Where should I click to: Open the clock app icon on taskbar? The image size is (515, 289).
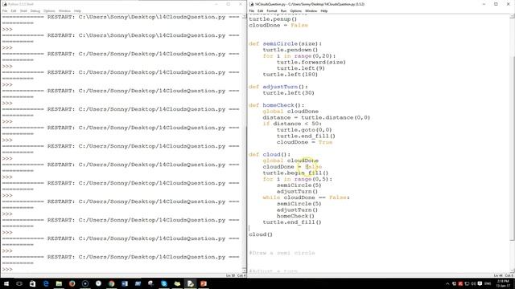coord(98,283)
